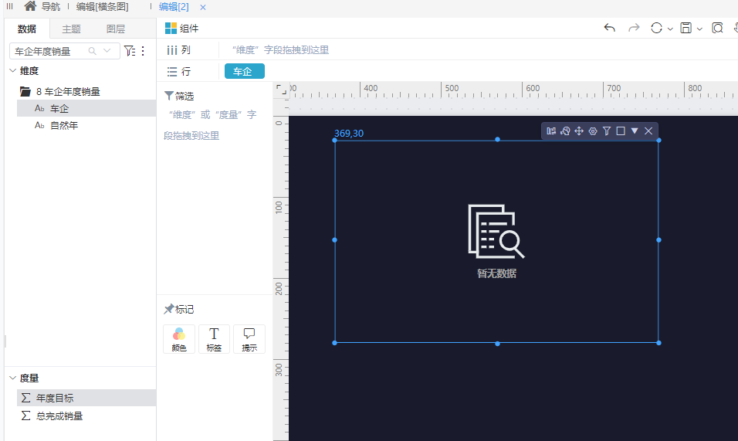Click the 暂无数据 empty chart placeholder
738x441 pixels.
pyautogui.click(x=496, y=242)
